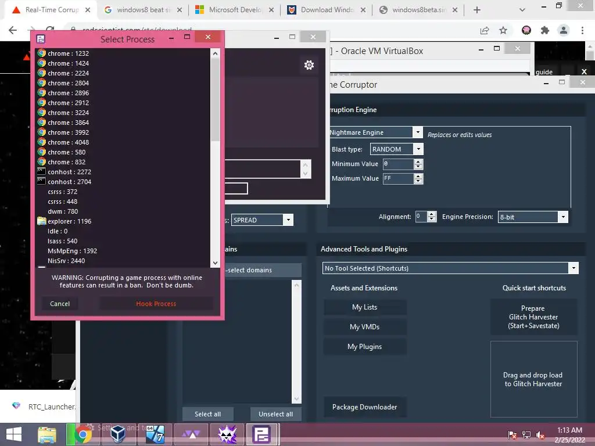Open the Package Downloader
The height and width of the screenshot is (446, 595).
pos(365,407)
